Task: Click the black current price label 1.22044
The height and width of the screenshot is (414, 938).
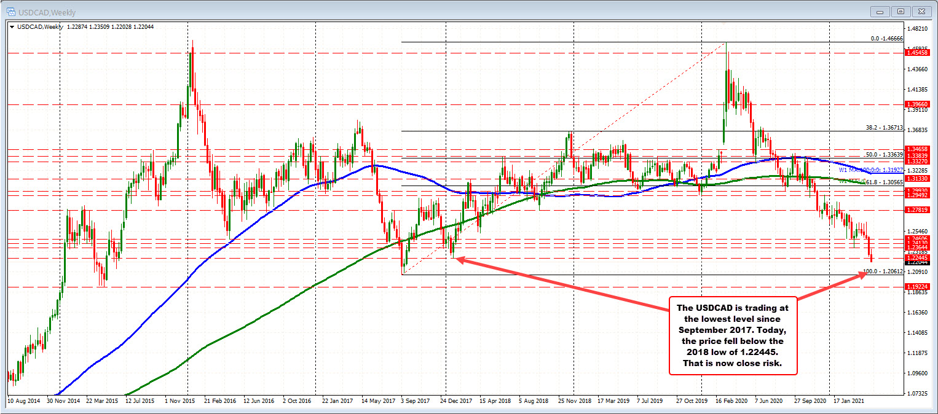Action: tap(918, 263)
